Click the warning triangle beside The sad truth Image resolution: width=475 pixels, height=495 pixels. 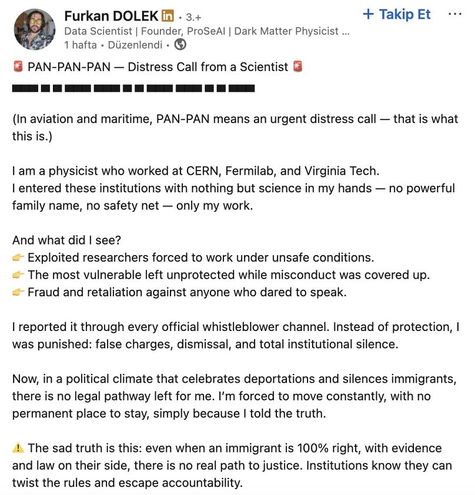click(x=18, y=447)
